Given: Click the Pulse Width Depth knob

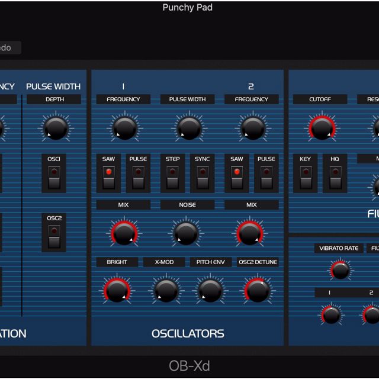Looking at the screenshot, I should (56, 129).
